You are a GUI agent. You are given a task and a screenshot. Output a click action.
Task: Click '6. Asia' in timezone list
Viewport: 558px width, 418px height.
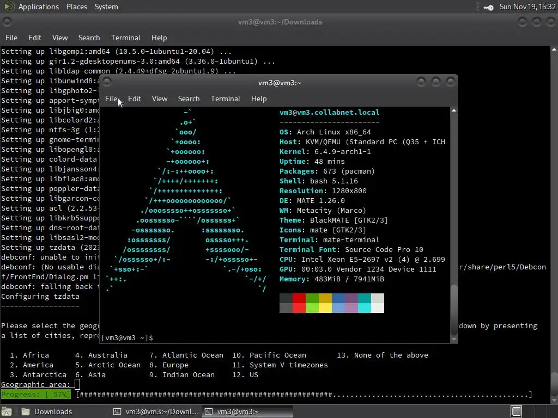point(90,374)
